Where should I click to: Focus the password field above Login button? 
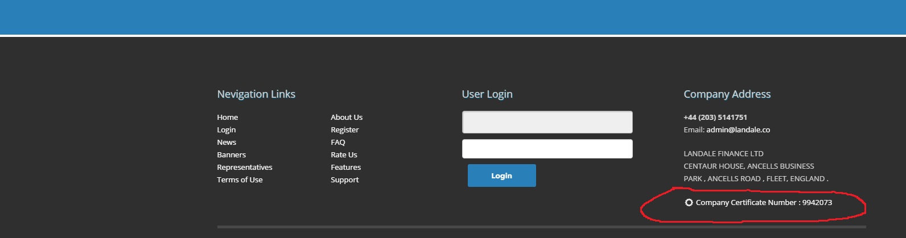click(547, 149)
